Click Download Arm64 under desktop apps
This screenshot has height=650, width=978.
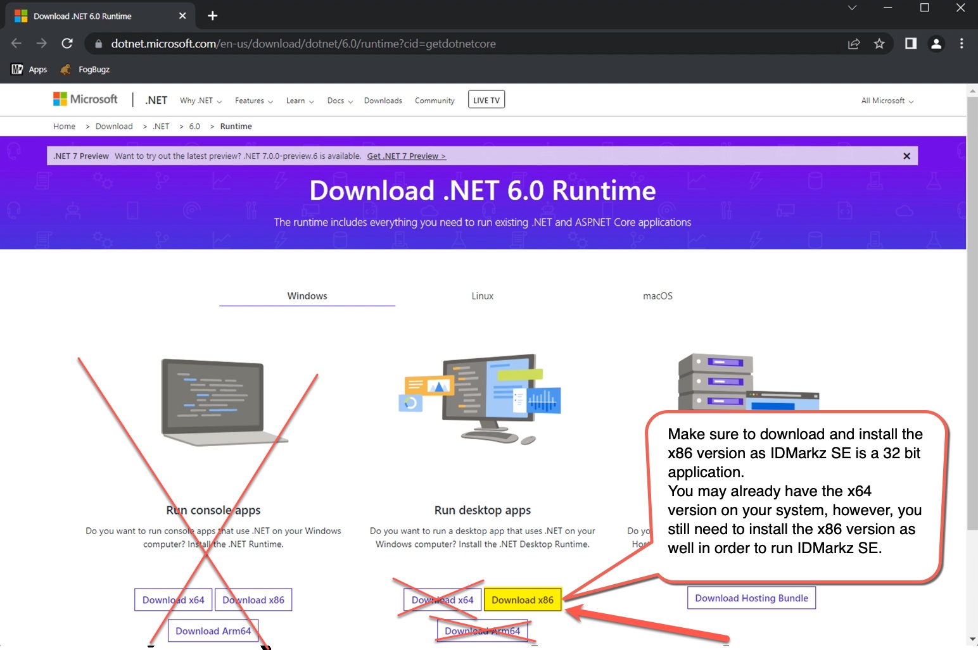(482, 631)
